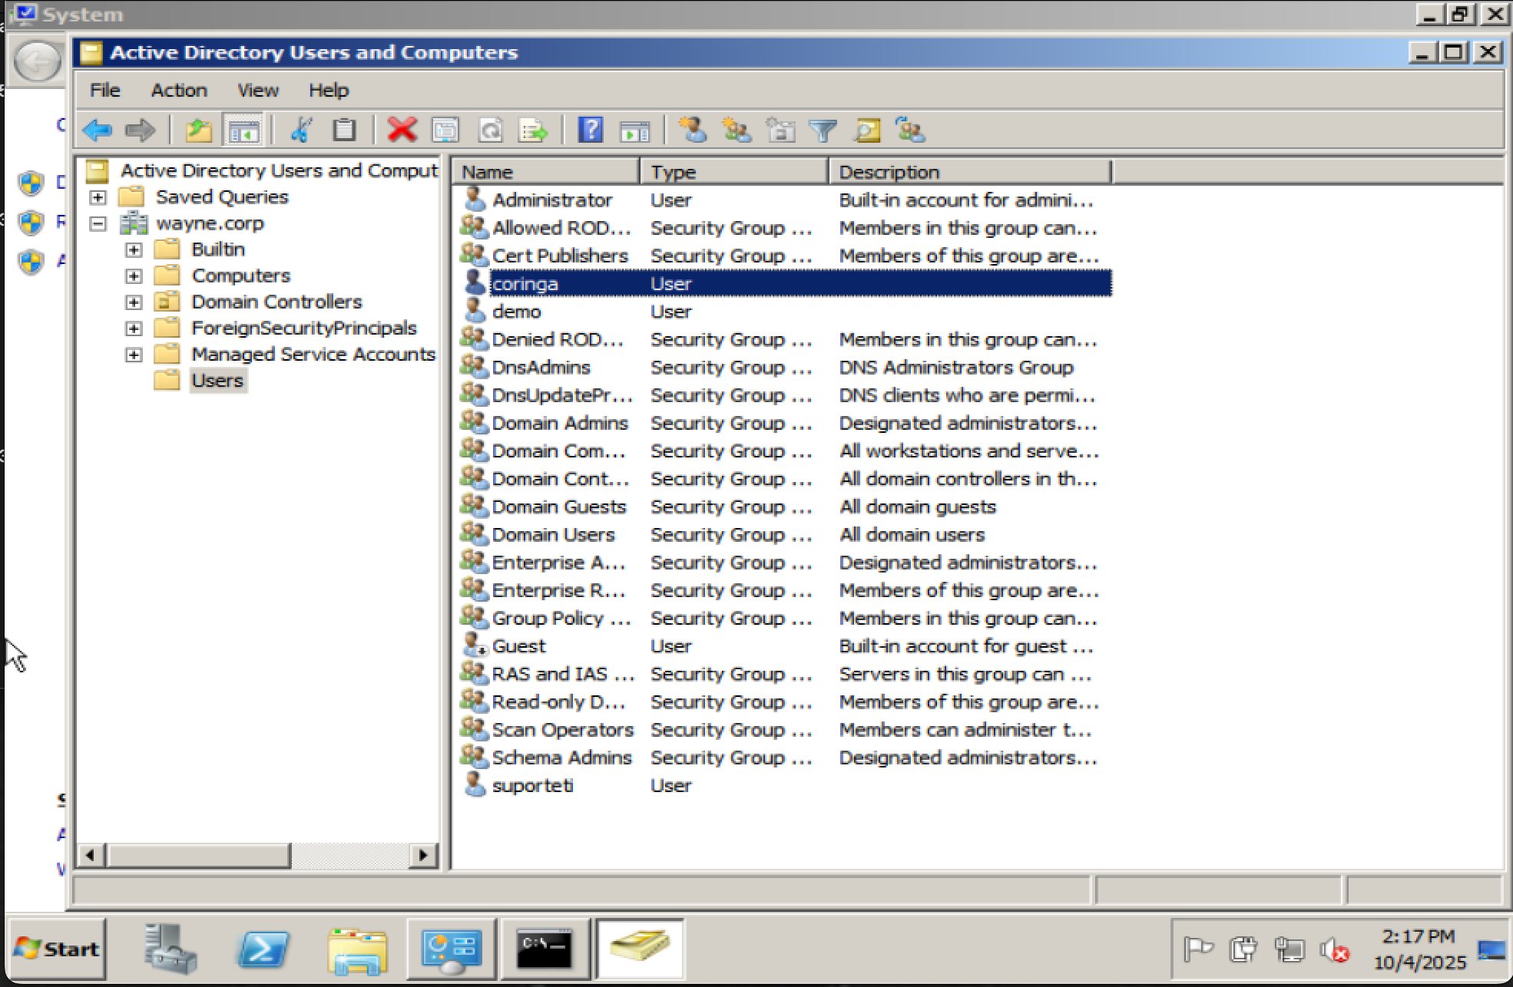Image resolution: width=1513 pixels, height=987 pixels.
Task: Click the tree pane right scroll arrow
Action: coord(422,855)
